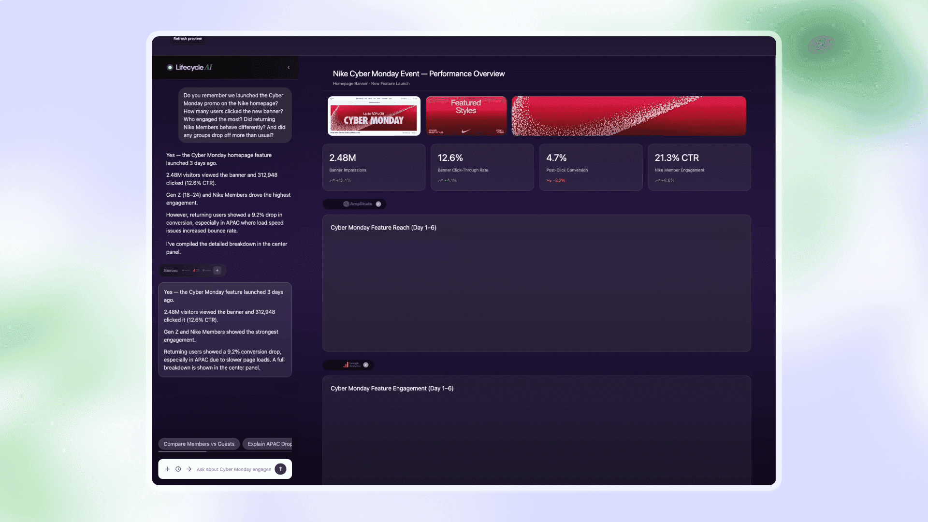Click the Sources label
This screenshot has height=522, width=928.
[171, 271]
